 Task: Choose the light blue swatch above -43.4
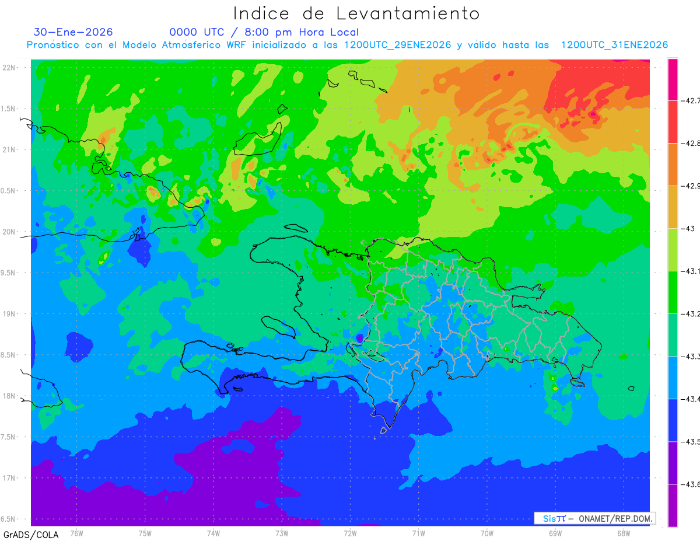point(673,378)
